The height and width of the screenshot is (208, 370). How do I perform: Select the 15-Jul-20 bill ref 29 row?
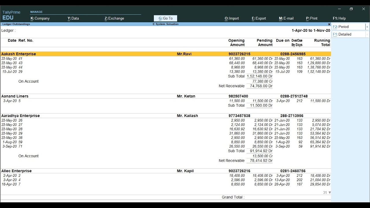[x=166, y=72]
